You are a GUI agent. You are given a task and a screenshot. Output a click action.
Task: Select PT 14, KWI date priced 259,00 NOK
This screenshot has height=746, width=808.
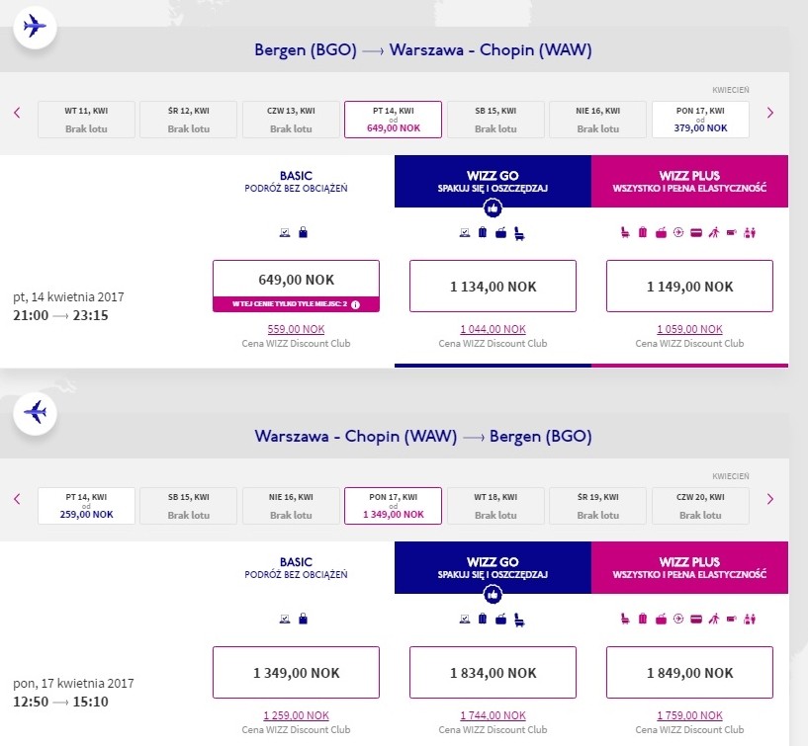[86, 506]
